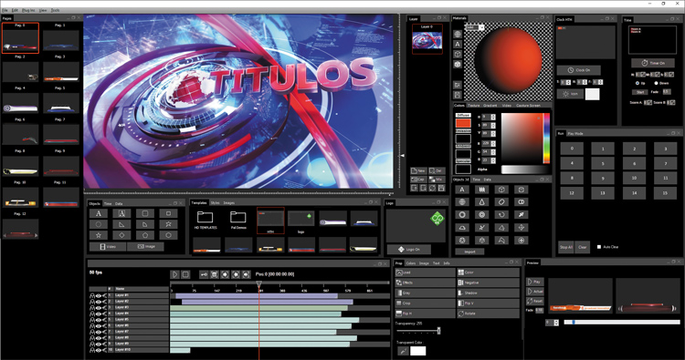
Task: Click the key icon in the timeline toolbar
Action: pos(204,274)
